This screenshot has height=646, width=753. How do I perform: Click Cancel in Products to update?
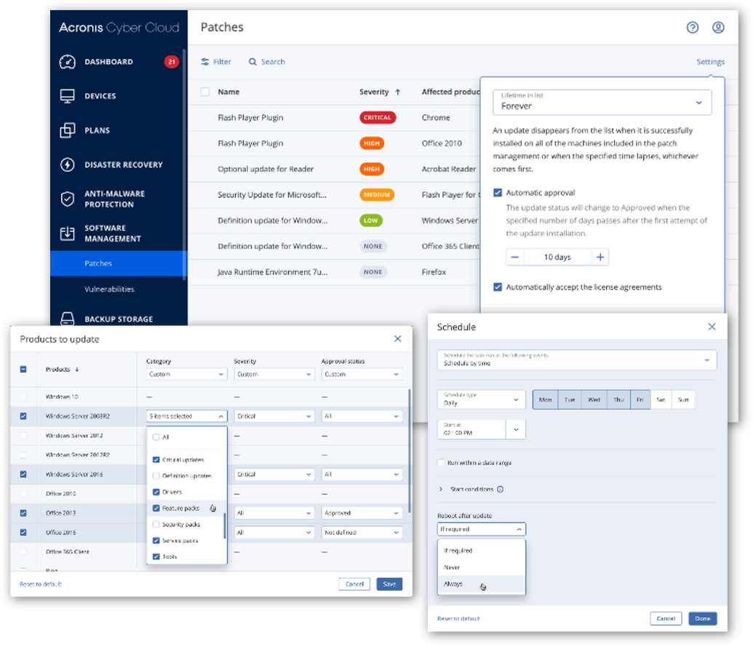pyautogui.click(x=354, y=584)
